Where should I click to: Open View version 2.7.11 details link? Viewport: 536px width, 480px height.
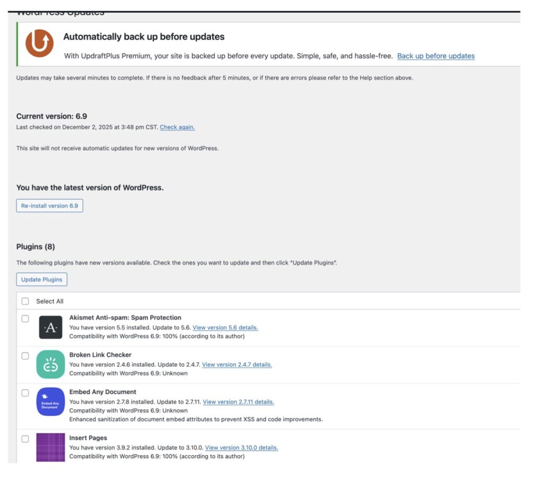[238, 402]
